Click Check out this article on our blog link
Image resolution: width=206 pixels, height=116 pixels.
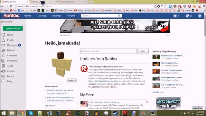pos(104,81)
